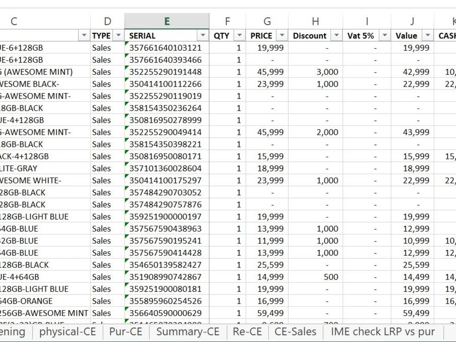Image resolution: width=456 pixels, height=342 pixels.
Task: Select serial cell 352255290049414
Action: [x=166, y=132]
